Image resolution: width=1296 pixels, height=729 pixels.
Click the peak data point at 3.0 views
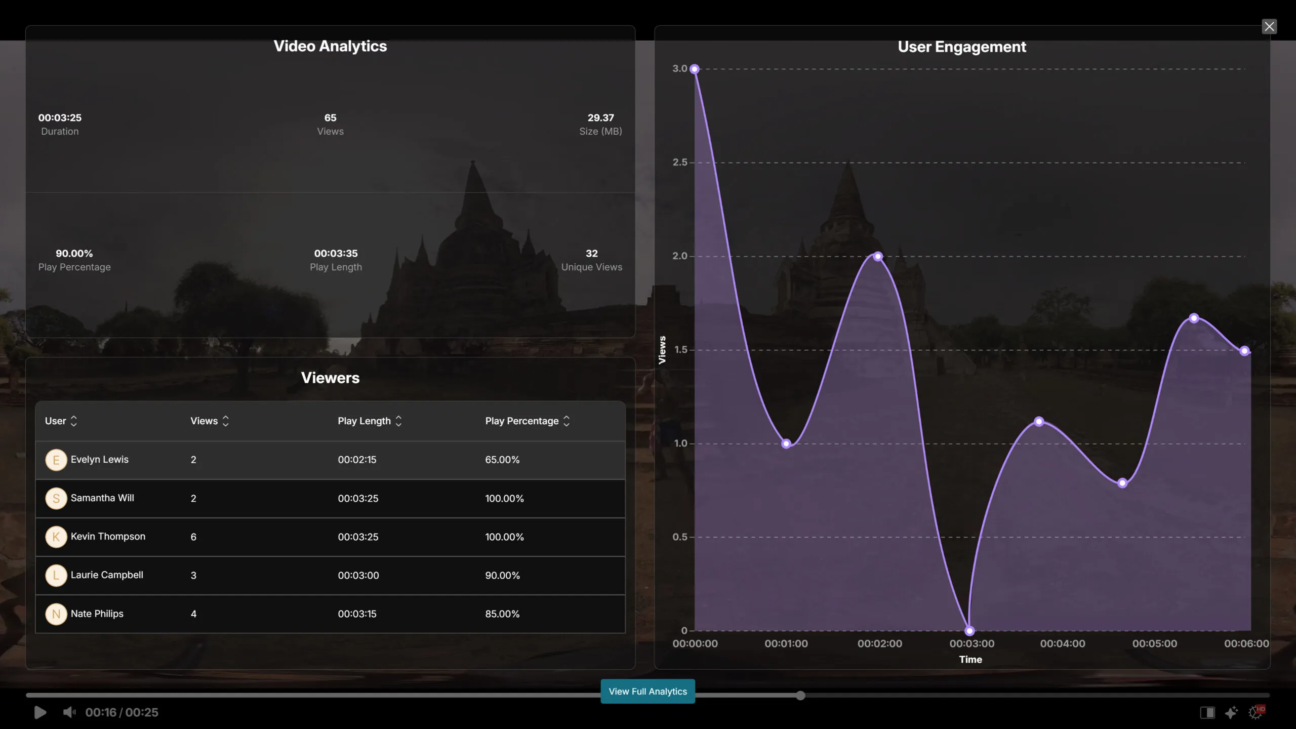tap(695, 69)
